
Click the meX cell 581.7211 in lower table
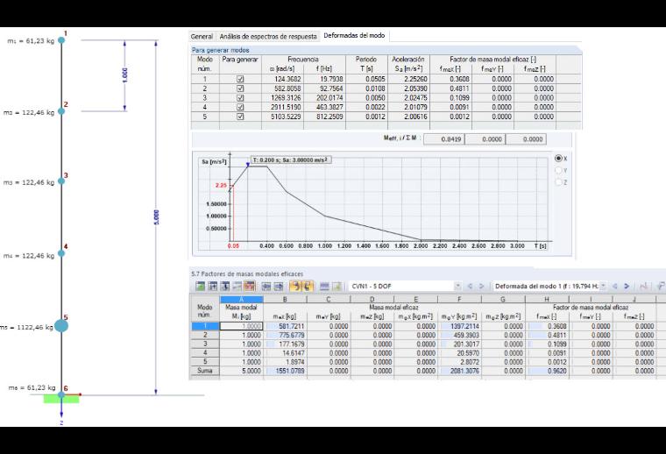tap(285, 326)
